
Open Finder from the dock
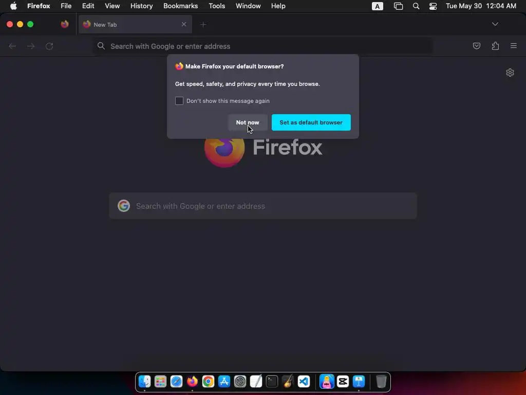point(144,382)
